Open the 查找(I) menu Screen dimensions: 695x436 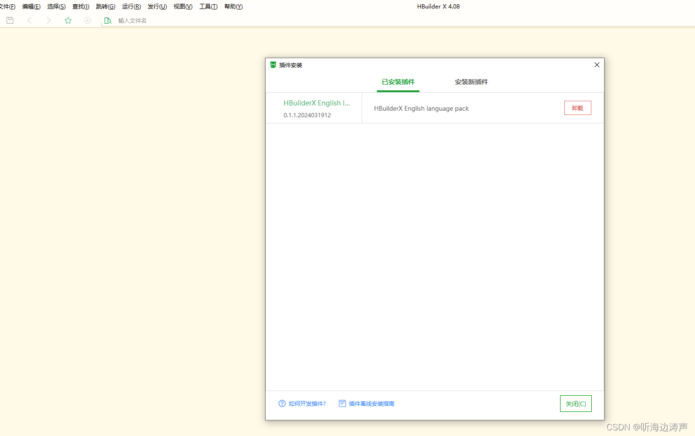point(80,7)
